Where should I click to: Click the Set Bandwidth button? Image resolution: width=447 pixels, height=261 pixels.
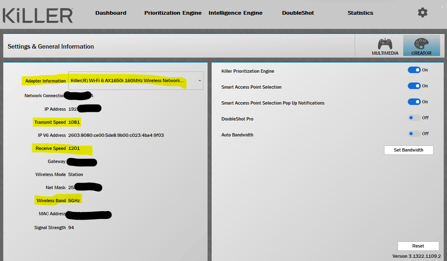click(409, 150)
